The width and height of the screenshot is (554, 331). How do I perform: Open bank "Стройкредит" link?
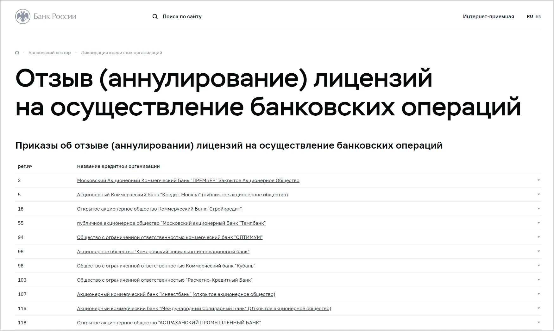(x=159, y=209)
